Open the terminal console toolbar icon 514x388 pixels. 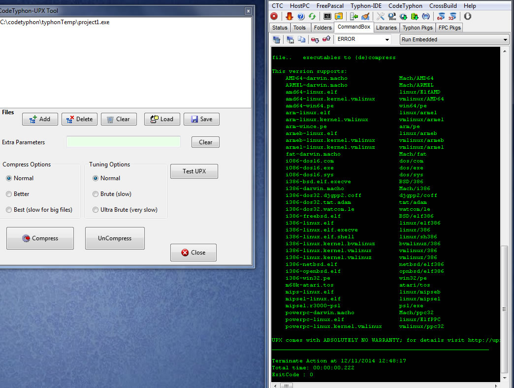pos(327,16)
